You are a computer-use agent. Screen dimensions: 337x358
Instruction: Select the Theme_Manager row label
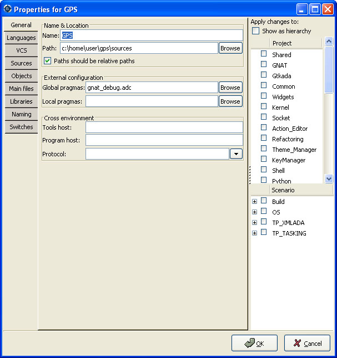click(294, 150)
